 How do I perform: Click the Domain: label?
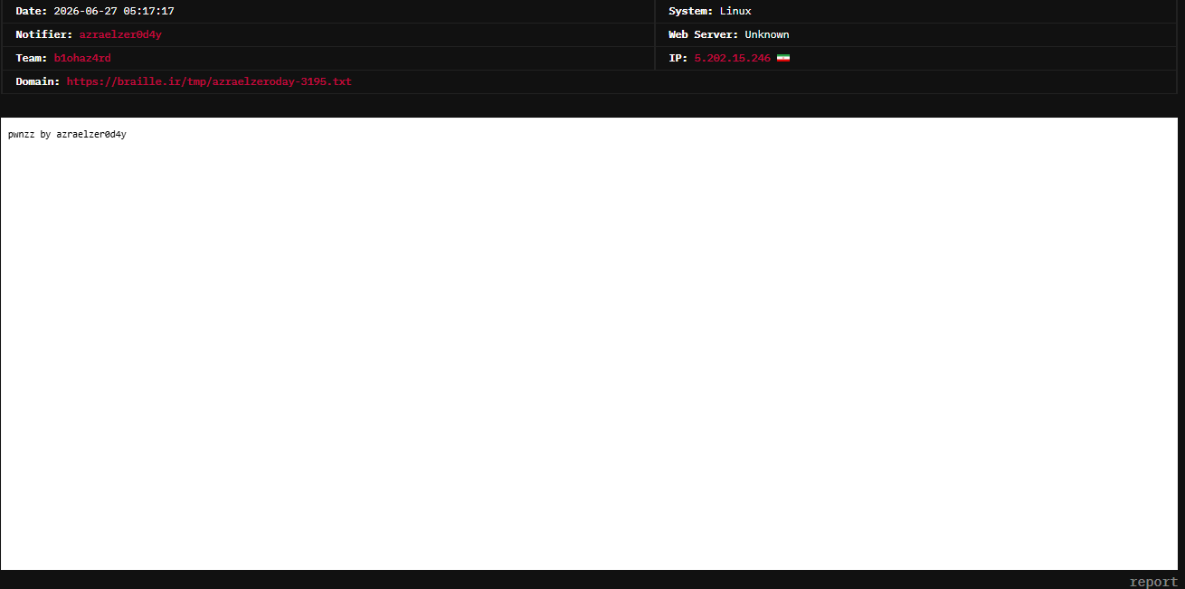[x=38, y=81]
